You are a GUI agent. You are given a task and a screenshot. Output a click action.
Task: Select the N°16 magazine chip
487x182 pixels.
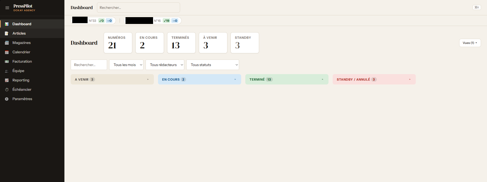coord(153,21)
